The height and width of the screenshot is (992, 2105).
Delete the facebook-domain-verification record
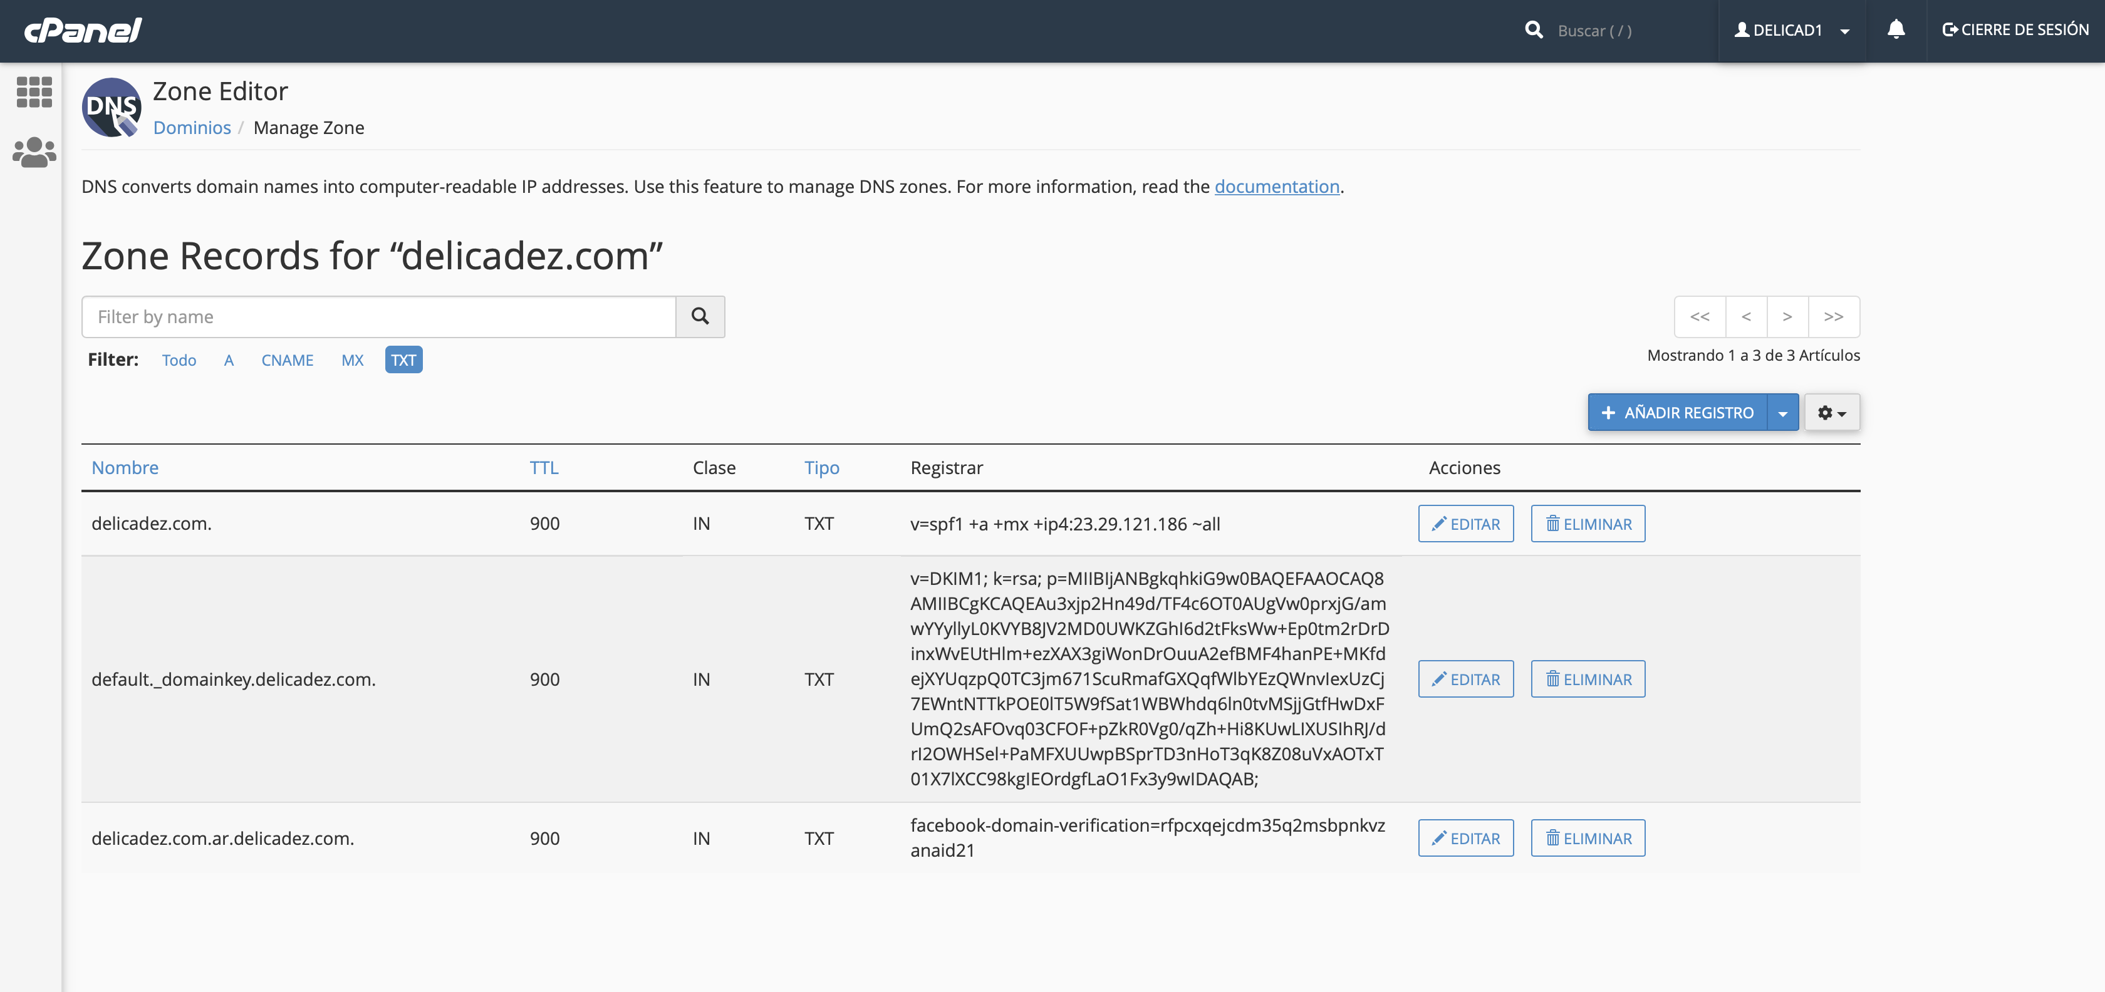click(1588, 839)
